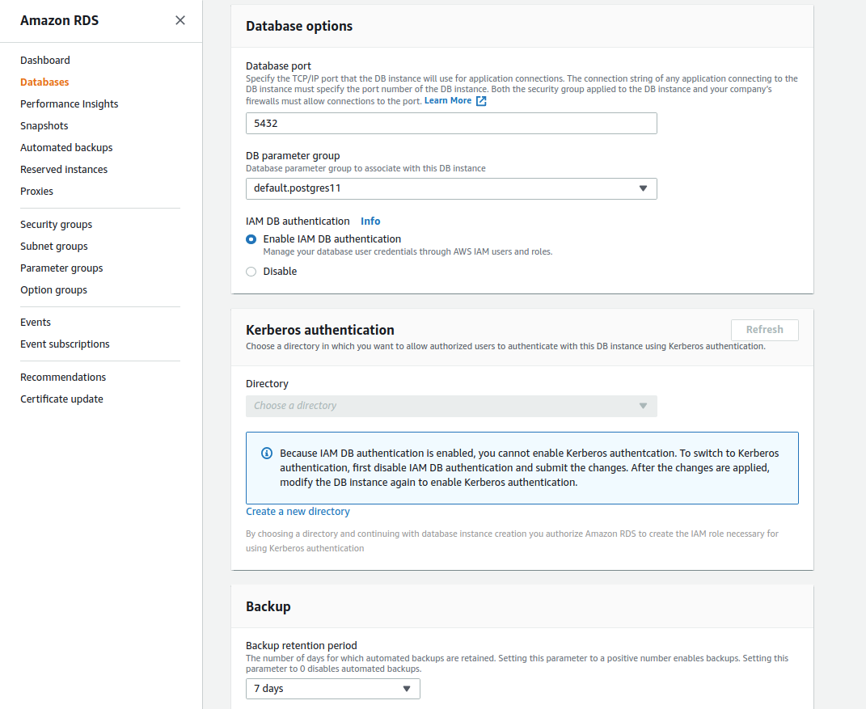Click the Amazon RDS sidebar title
The height and width of the screenshot is (709, 866).
tap(60, 20)
